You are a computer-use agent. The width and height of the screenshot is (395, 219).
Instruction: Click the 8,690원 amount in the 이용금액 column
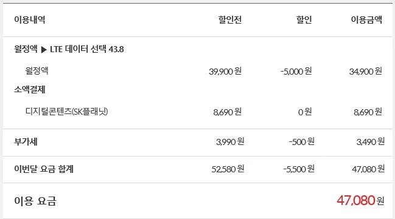pos(368,112)
